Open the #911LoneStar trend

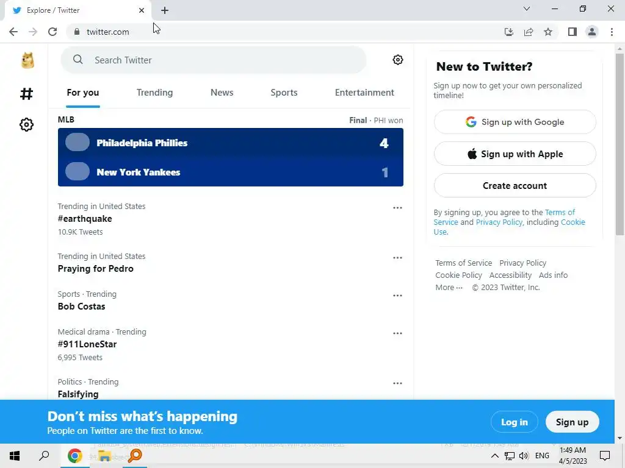pos(87,344)
